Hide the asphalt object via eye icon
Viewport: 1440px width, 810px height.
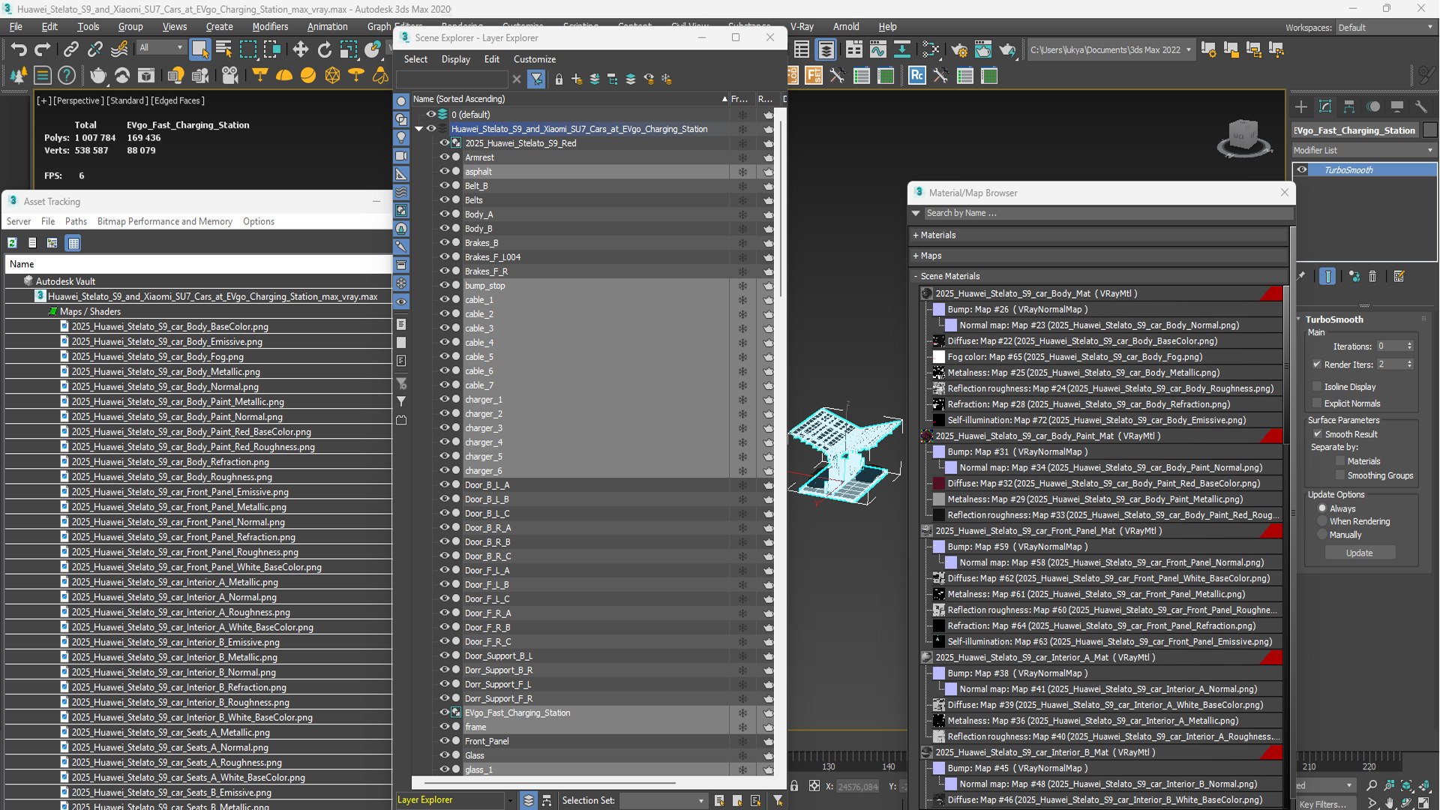tap(444, 172)
